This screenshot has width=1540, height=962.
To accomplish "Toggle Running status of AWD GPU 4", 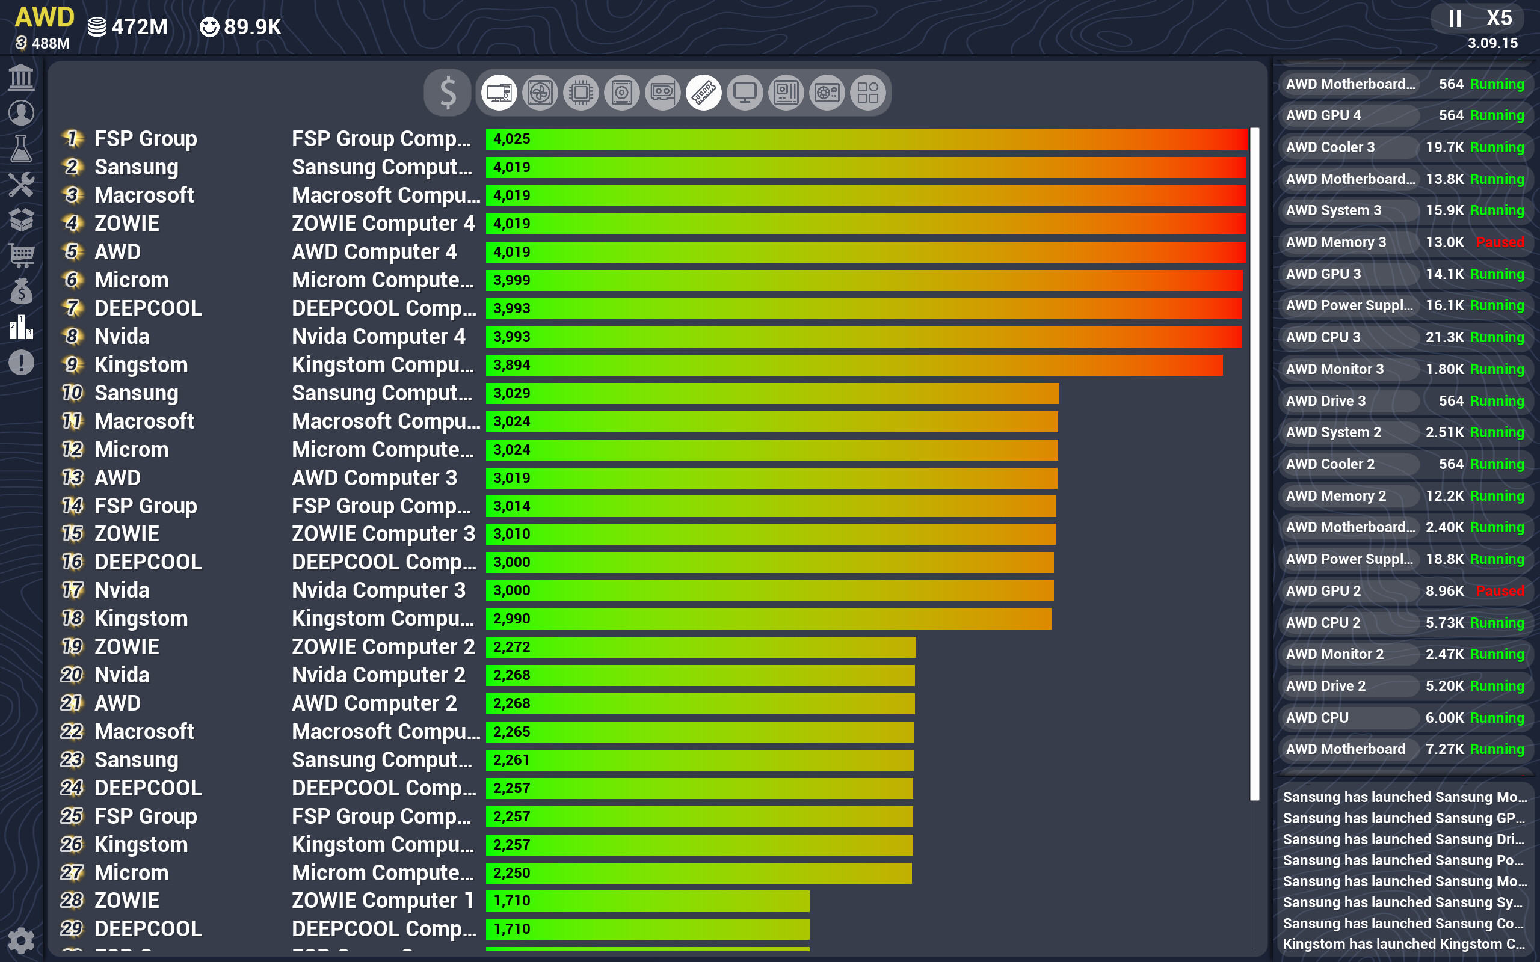I will tap(1497, 116).
